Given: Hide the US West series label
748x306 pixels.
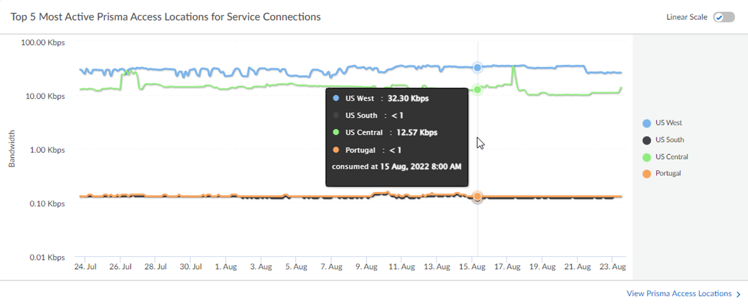Looking at the screenshot, I should pos(669,123).
